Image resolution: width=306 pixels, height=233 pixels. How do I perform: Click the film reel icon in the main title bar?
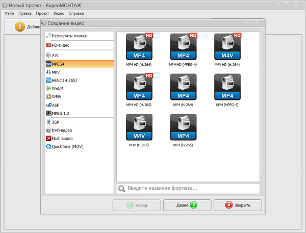click(x=5, y=5)
